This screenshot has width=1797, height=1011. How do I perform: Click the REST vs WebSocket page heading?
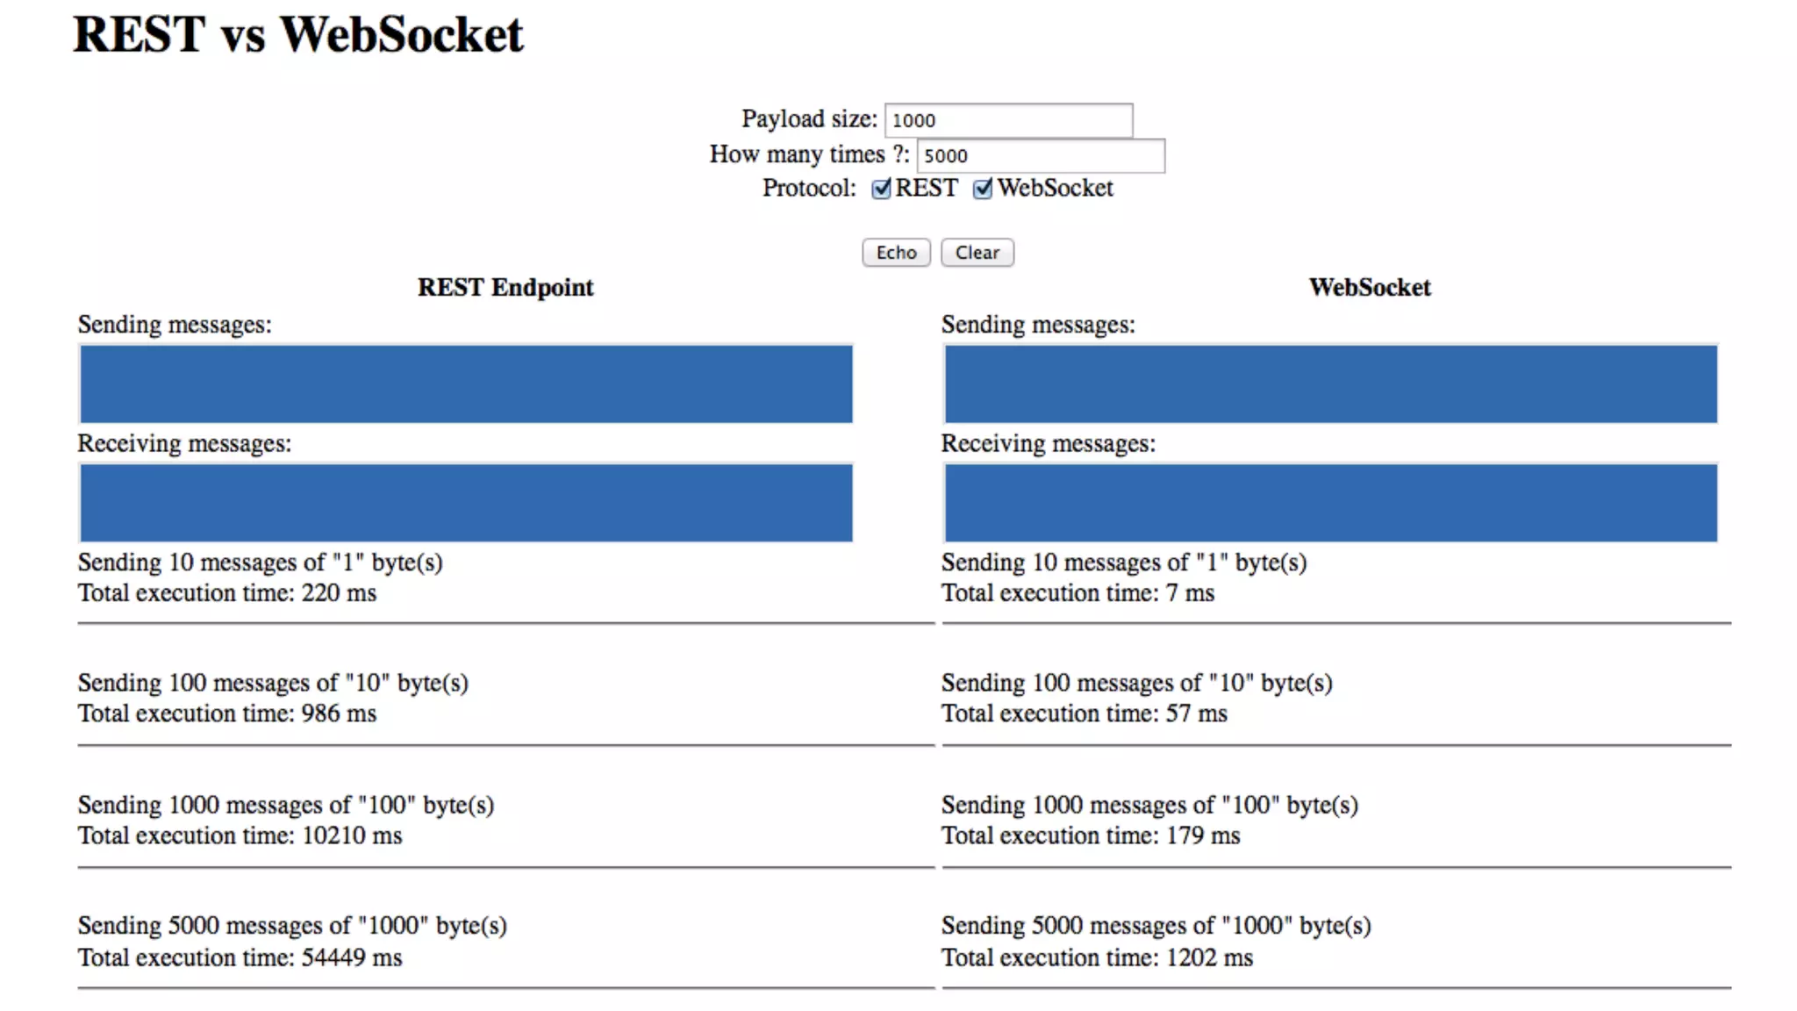(x=298, y=35)
